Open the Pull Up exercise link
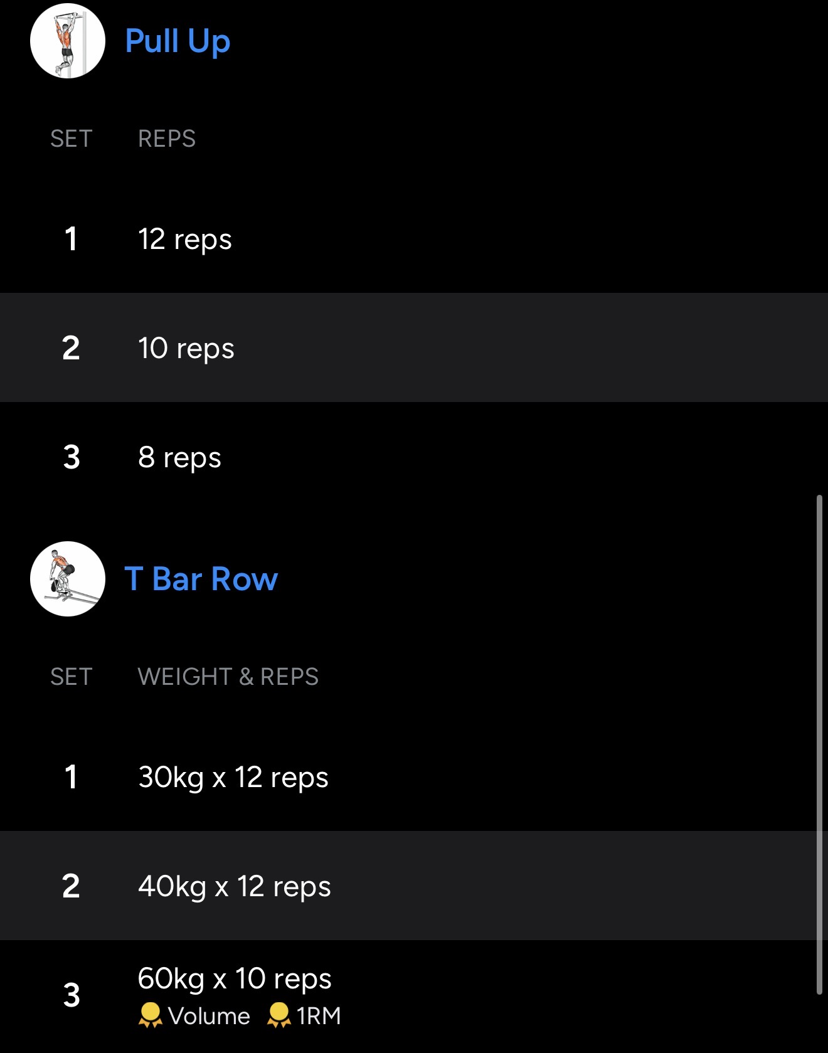Screen dimensions: 828x1053 pos(178,41)
